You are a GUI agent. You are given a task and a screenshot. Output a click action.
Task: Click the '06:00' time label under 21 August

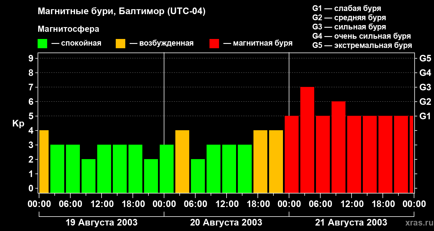pos(320,204)
